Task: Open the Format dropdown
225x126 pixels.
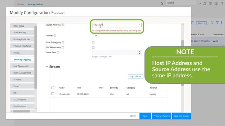Action: coord(96,35)
